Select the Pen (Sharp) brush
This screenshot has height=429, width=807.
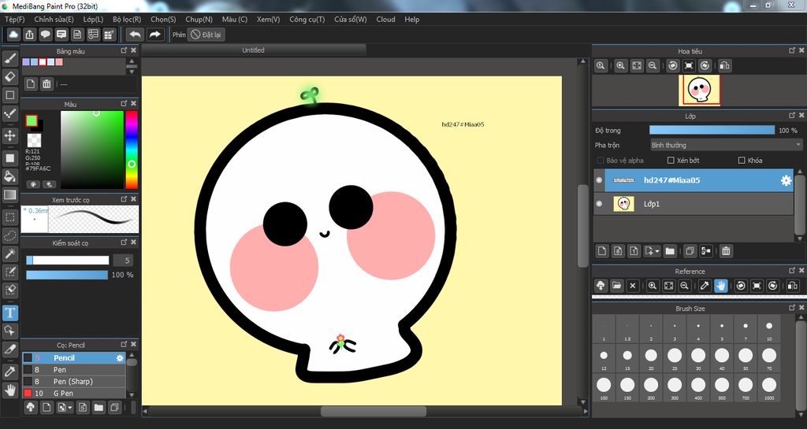(x=73, y=381)
